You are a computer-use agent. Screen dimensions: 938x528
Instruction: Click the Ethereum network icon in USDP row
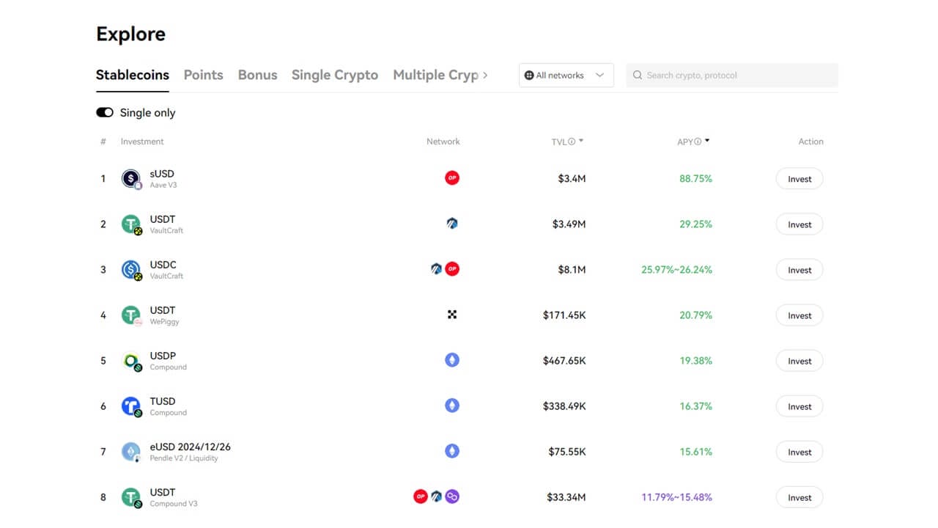[452, 360]
